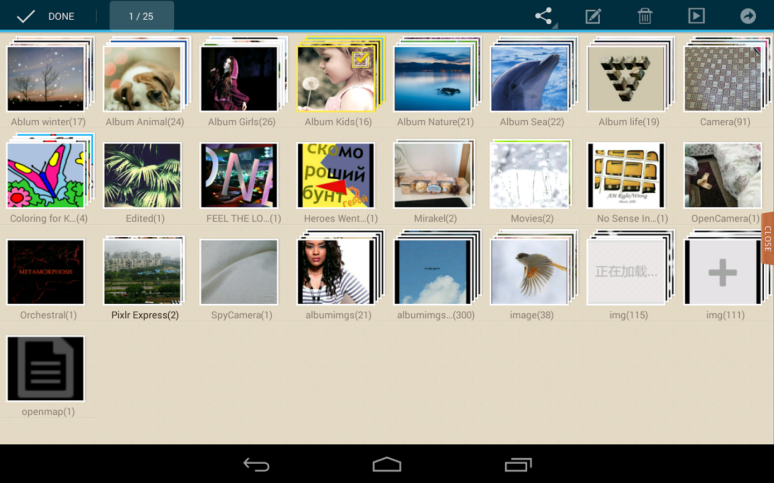The image size is (774, 483).
Task: Select the Camera(91) album
Action: tap(723, 79)
